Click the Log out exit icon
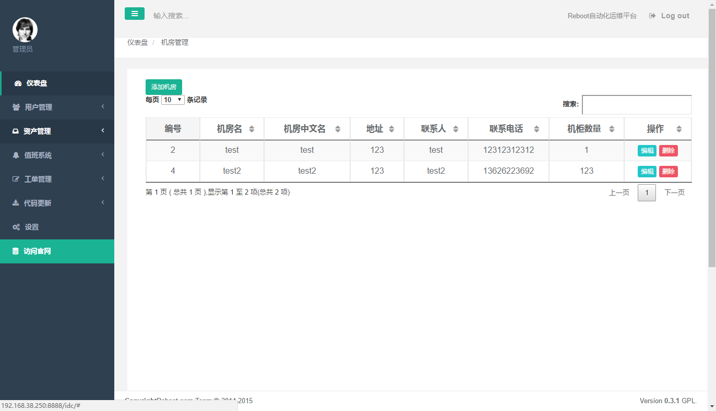 coord(652,15)
